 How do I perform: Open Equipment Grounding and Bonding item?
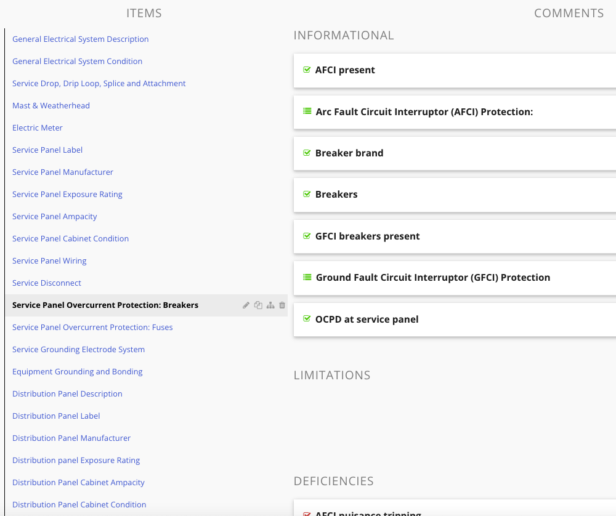point(77,372)
